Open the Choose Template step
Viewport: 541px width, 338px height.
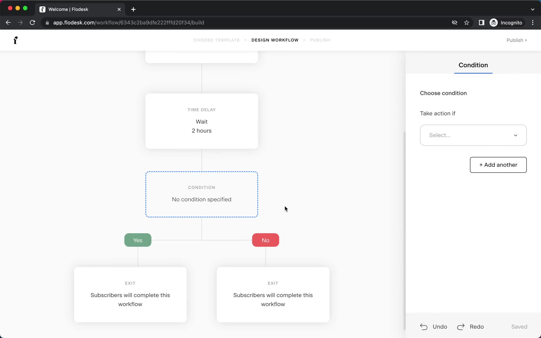click(217, 40)
